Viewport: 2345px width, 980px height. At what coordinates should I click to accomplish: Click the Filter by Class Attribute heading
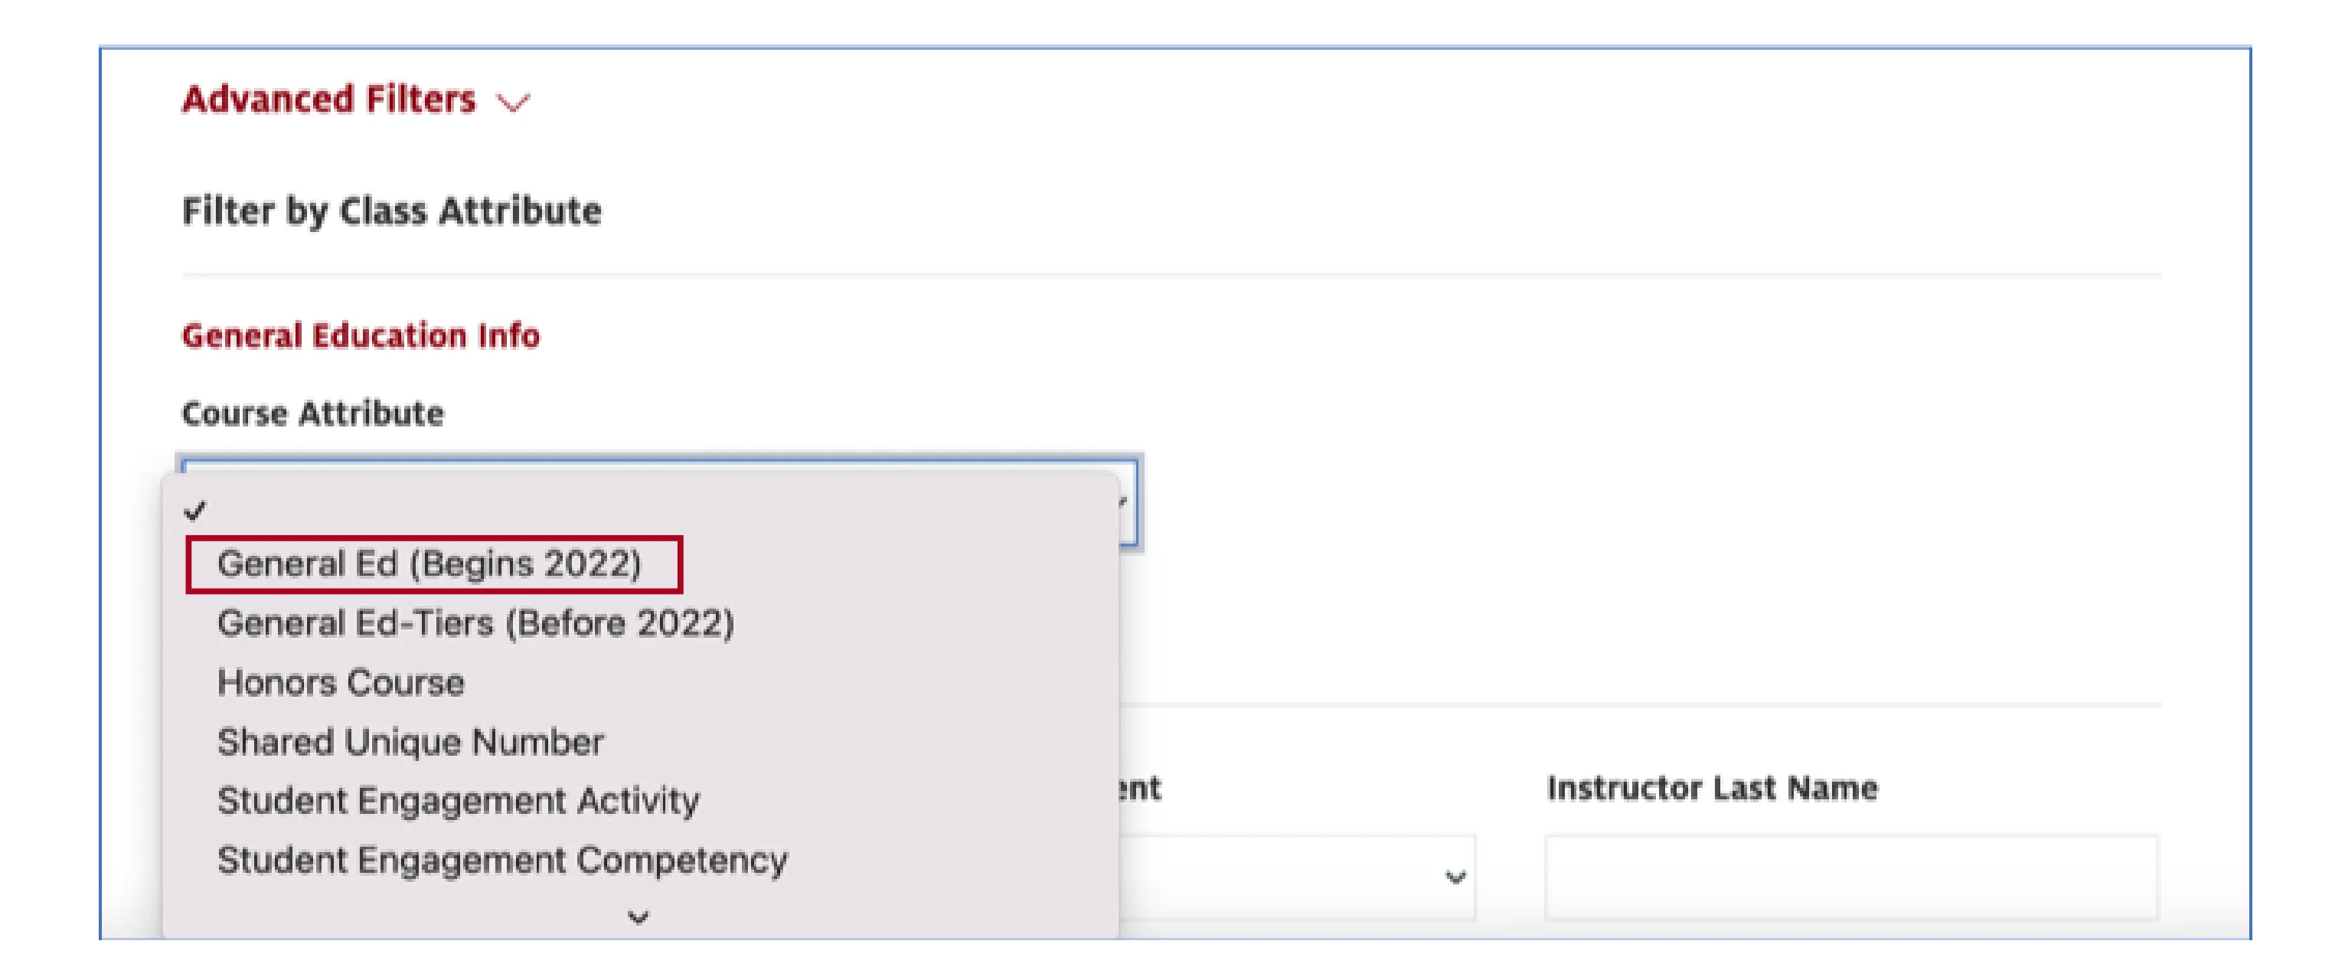click(x=391, y=211)
